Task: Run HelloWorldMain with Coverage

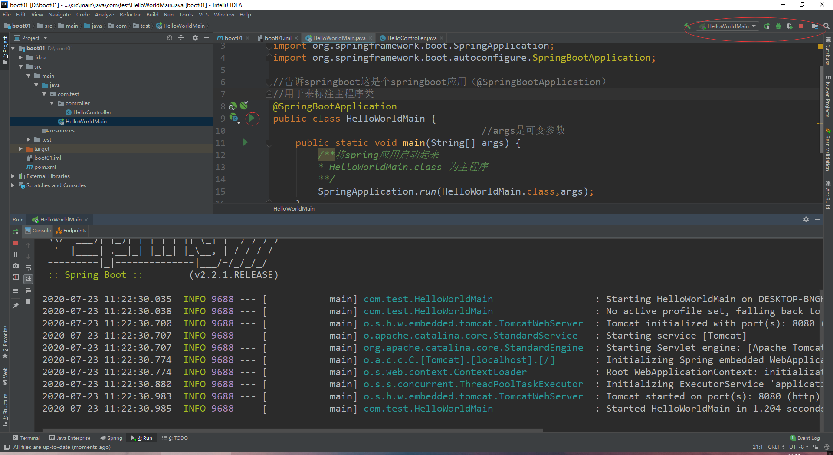Action: (x=790, y=26)
